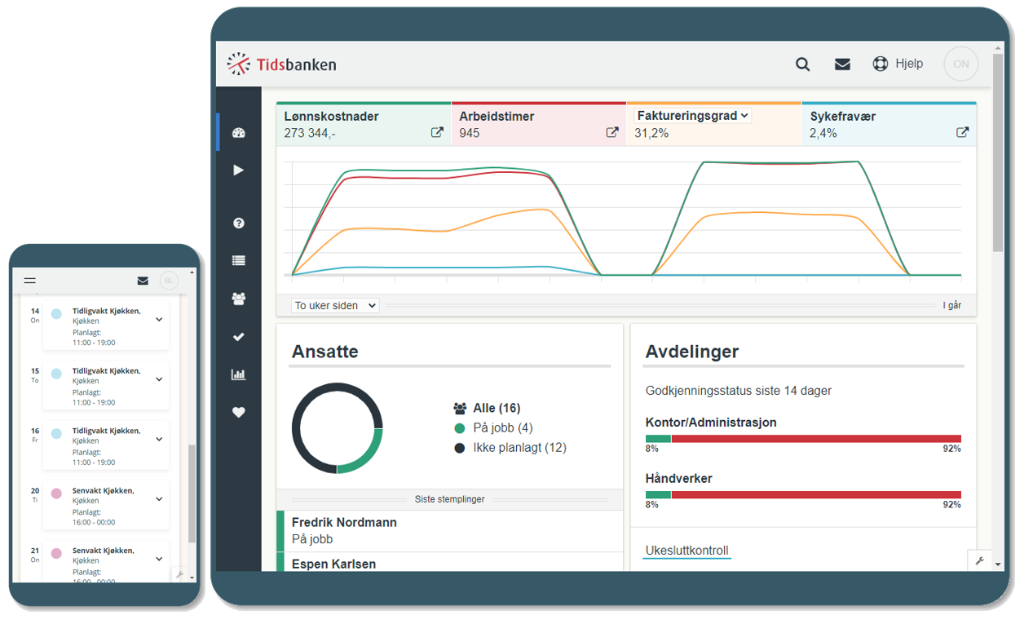Viewport: 1033px width, 633px height.
Task: Click the Hjelp link text
Action: (x=909, y=64)
